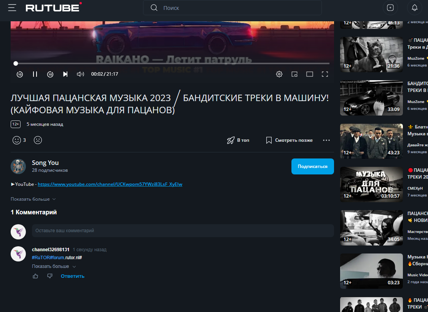Open the 03:23 video thumbnail
This screenshot has width=428, height=312.
coord(371,271)
